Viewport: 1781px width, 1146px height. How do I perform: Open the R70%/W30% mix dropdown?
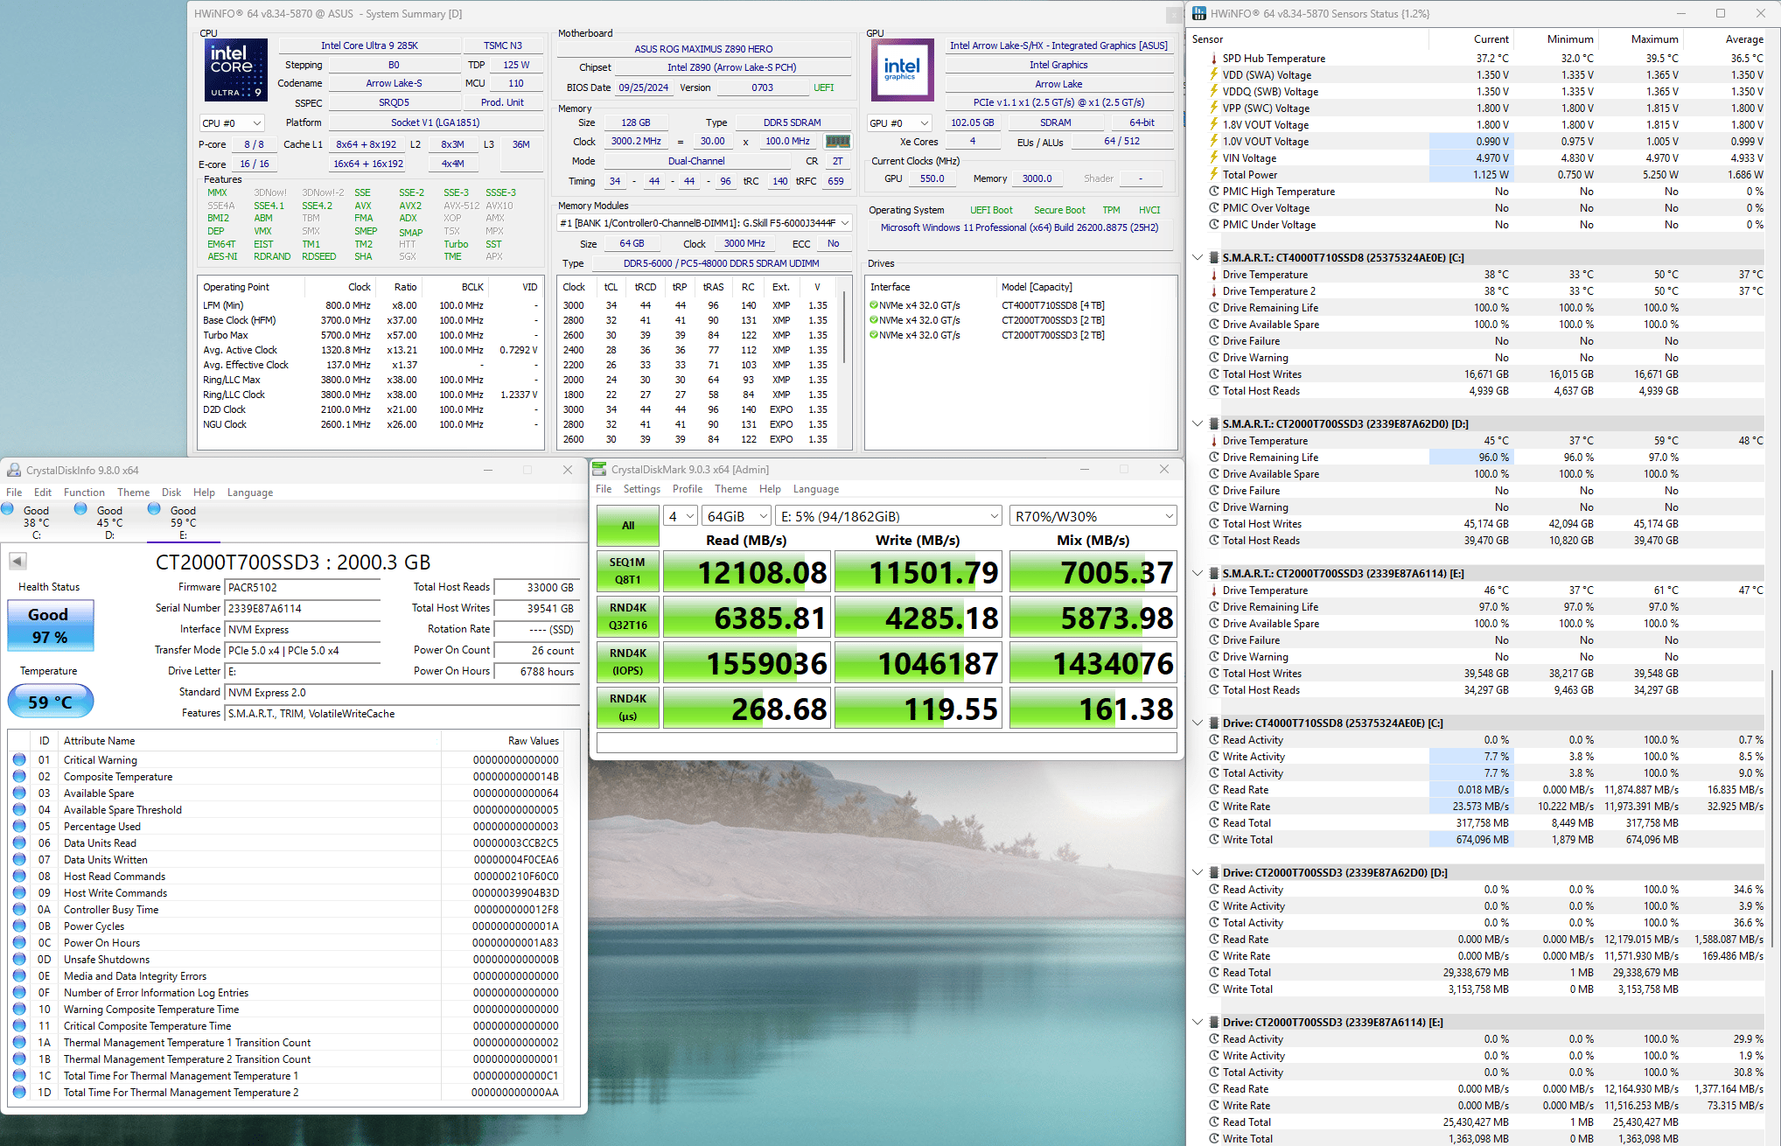click(x=1093, y=516)
